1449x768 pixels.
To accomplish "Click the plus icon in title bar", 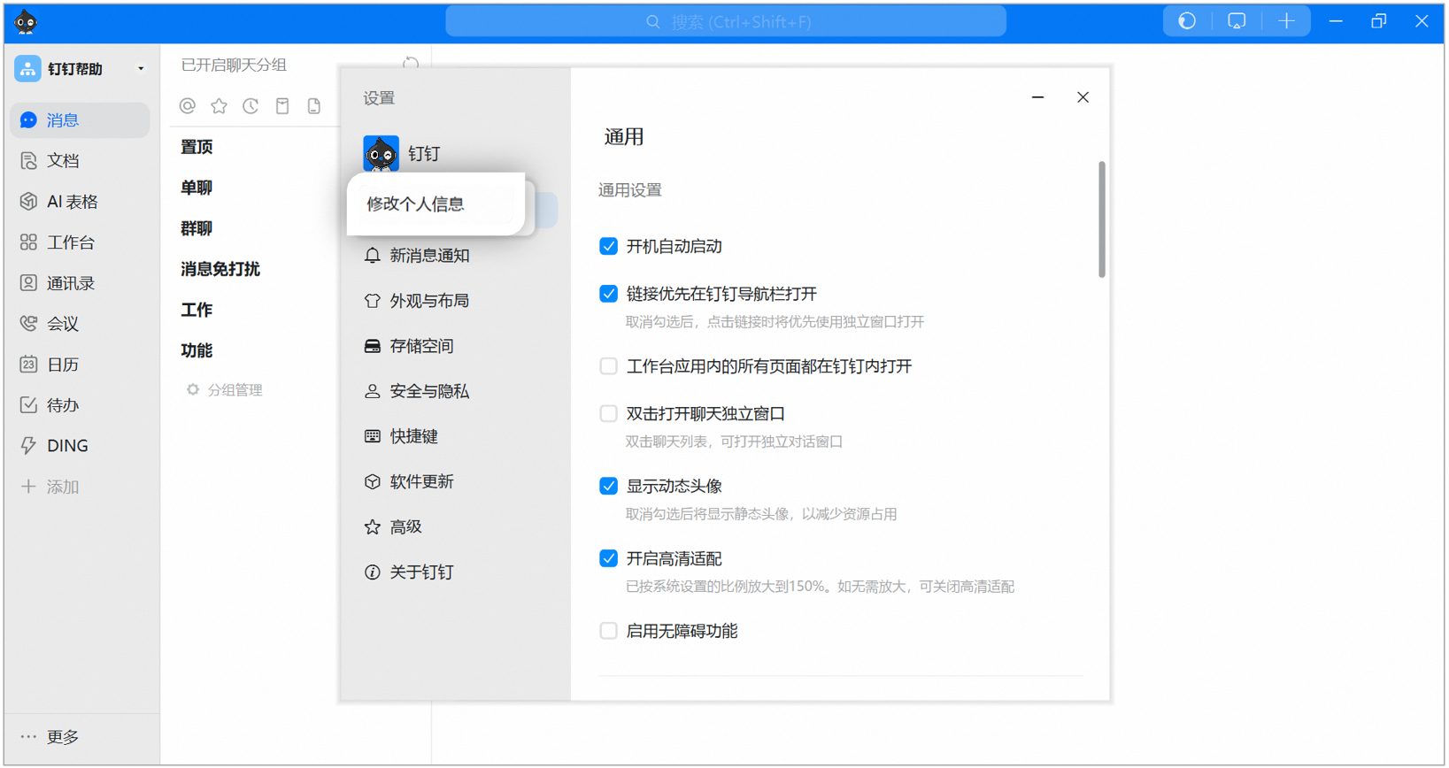I will [1286, 22].
